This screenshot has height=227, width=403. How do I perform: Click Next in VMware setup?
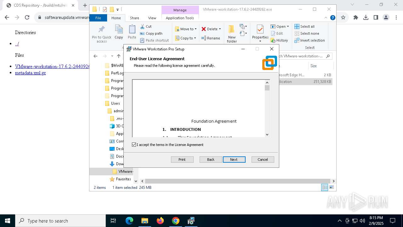click(234, 160)
